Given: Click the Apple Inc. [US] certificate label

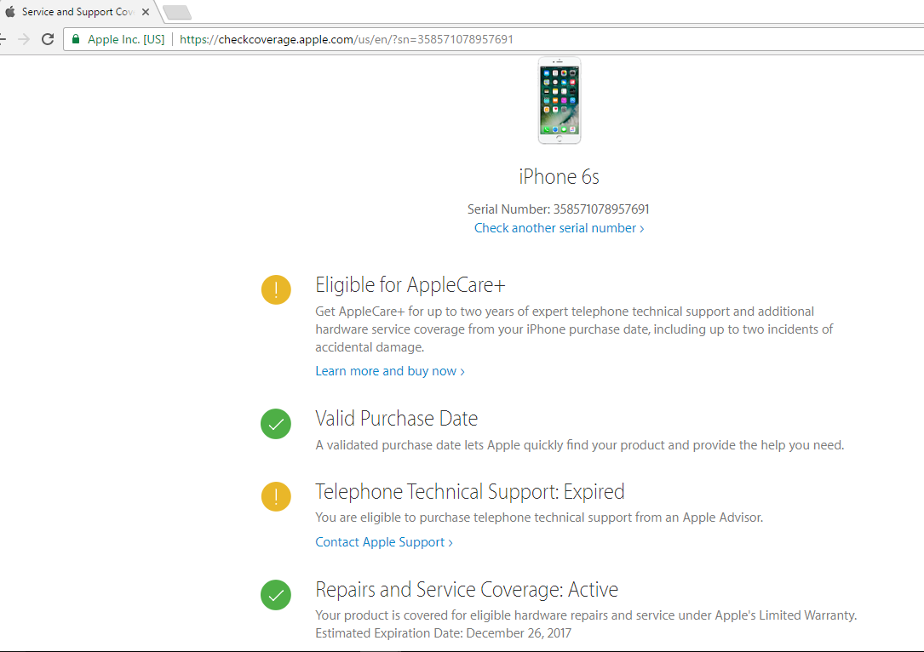Looking at the screenshot, I should (126, 39).
